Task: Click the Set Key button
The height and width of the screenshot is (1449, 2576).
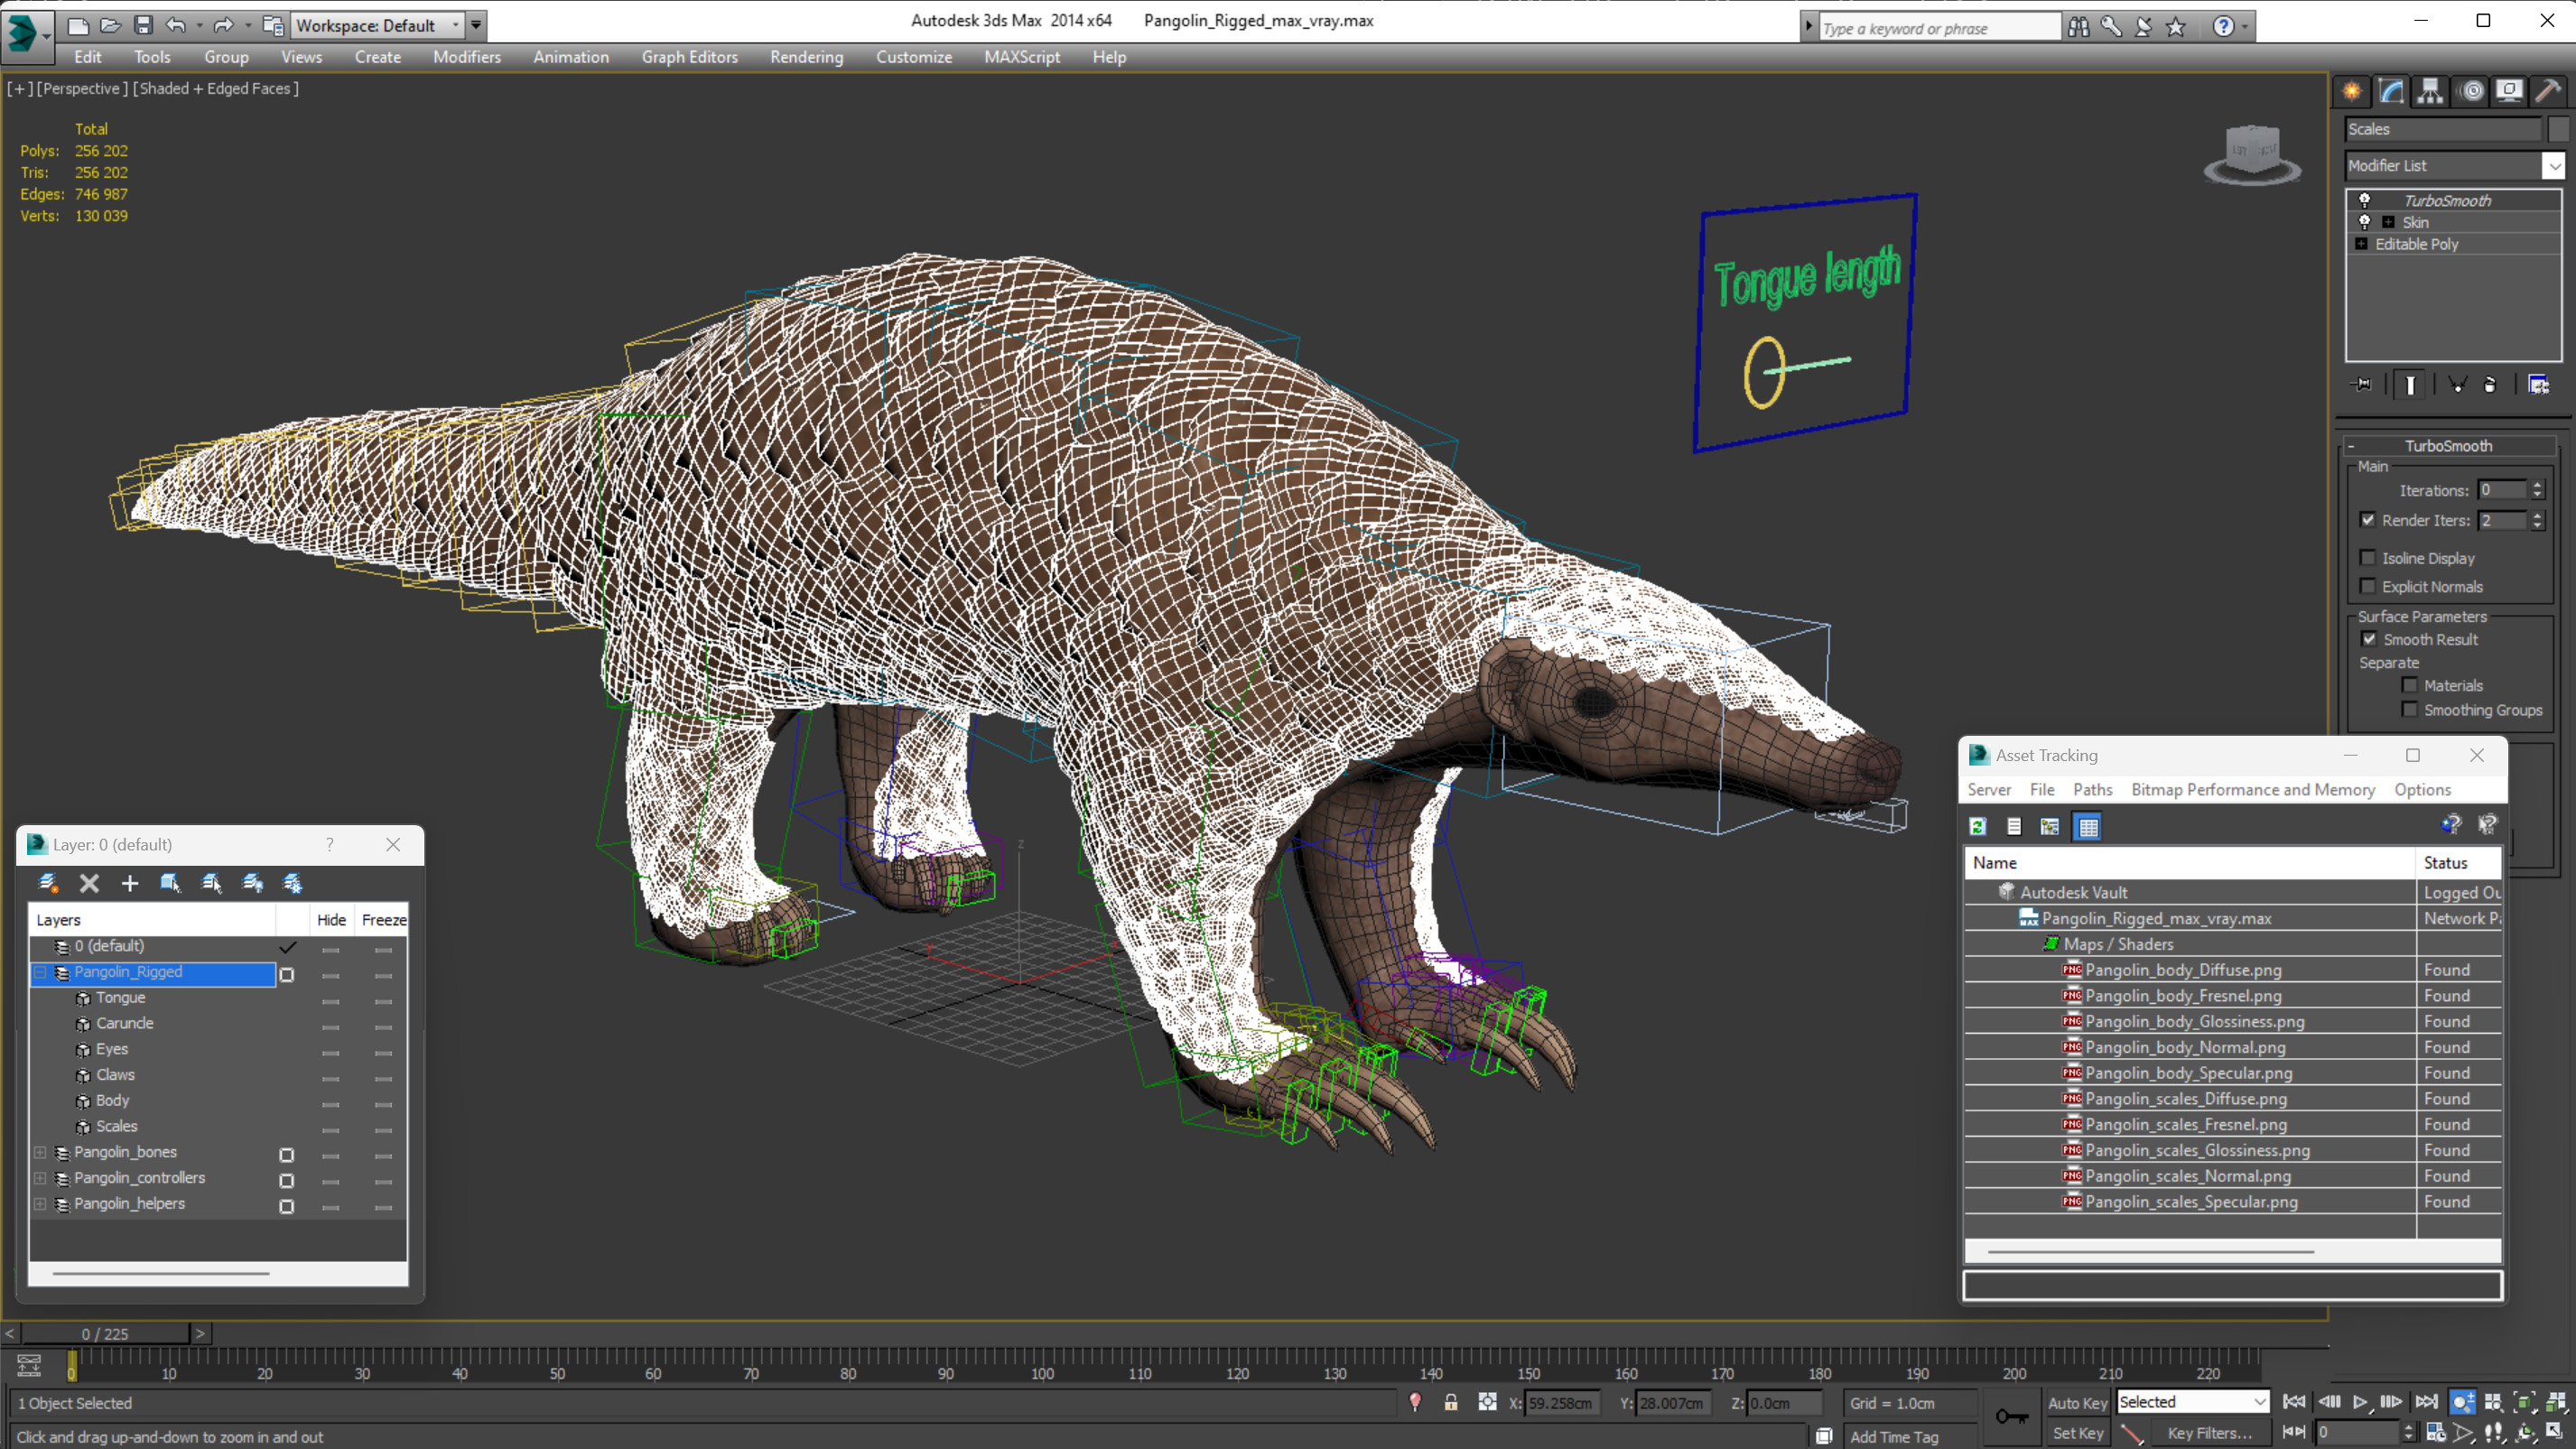Action: (x=2077, y=1433)
